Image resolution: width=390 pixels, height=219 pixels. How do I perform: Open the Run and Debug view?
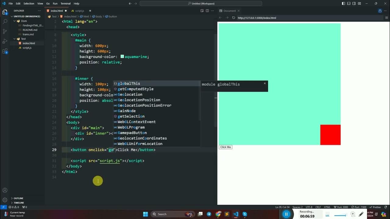[x=5, y=41]
